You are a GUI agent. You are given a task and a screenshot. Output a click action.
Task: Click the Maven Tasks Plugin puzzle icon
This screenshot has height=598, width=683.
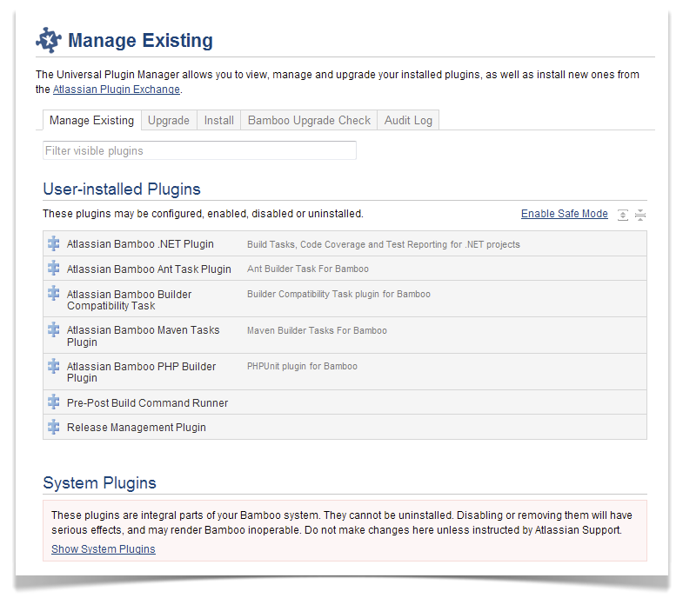tap(54, 329)
